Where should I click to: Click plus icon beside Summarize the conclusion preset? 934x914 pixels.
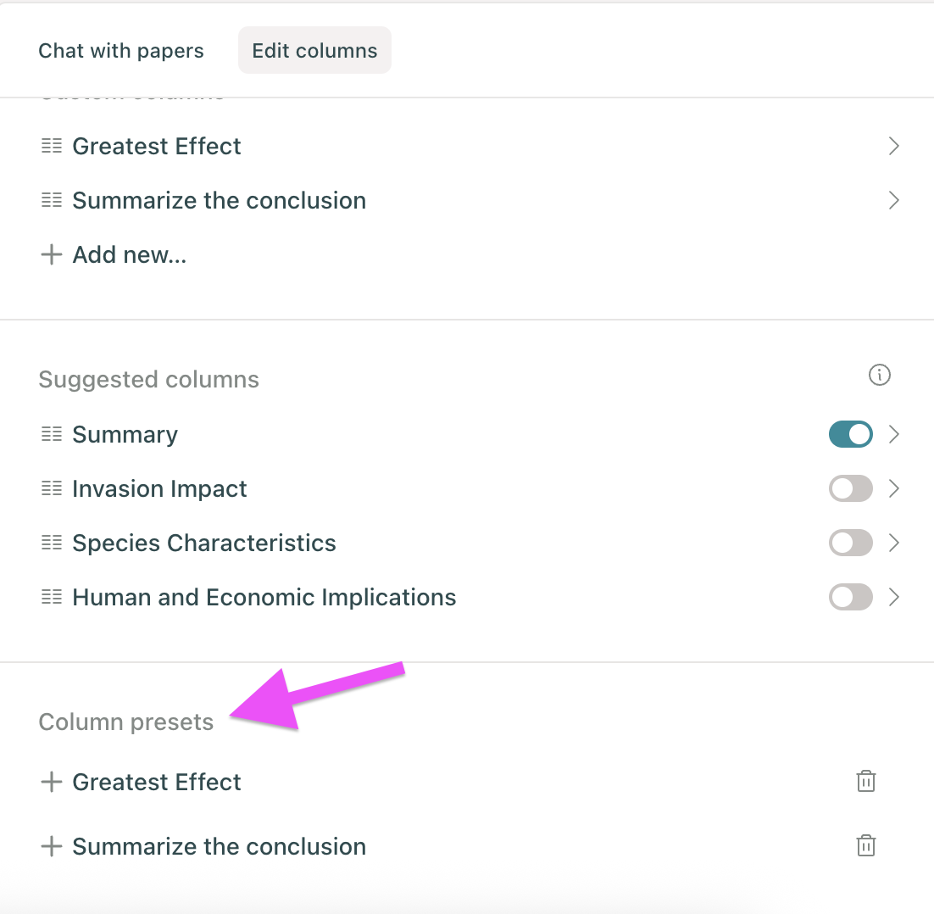pos(52,846)
